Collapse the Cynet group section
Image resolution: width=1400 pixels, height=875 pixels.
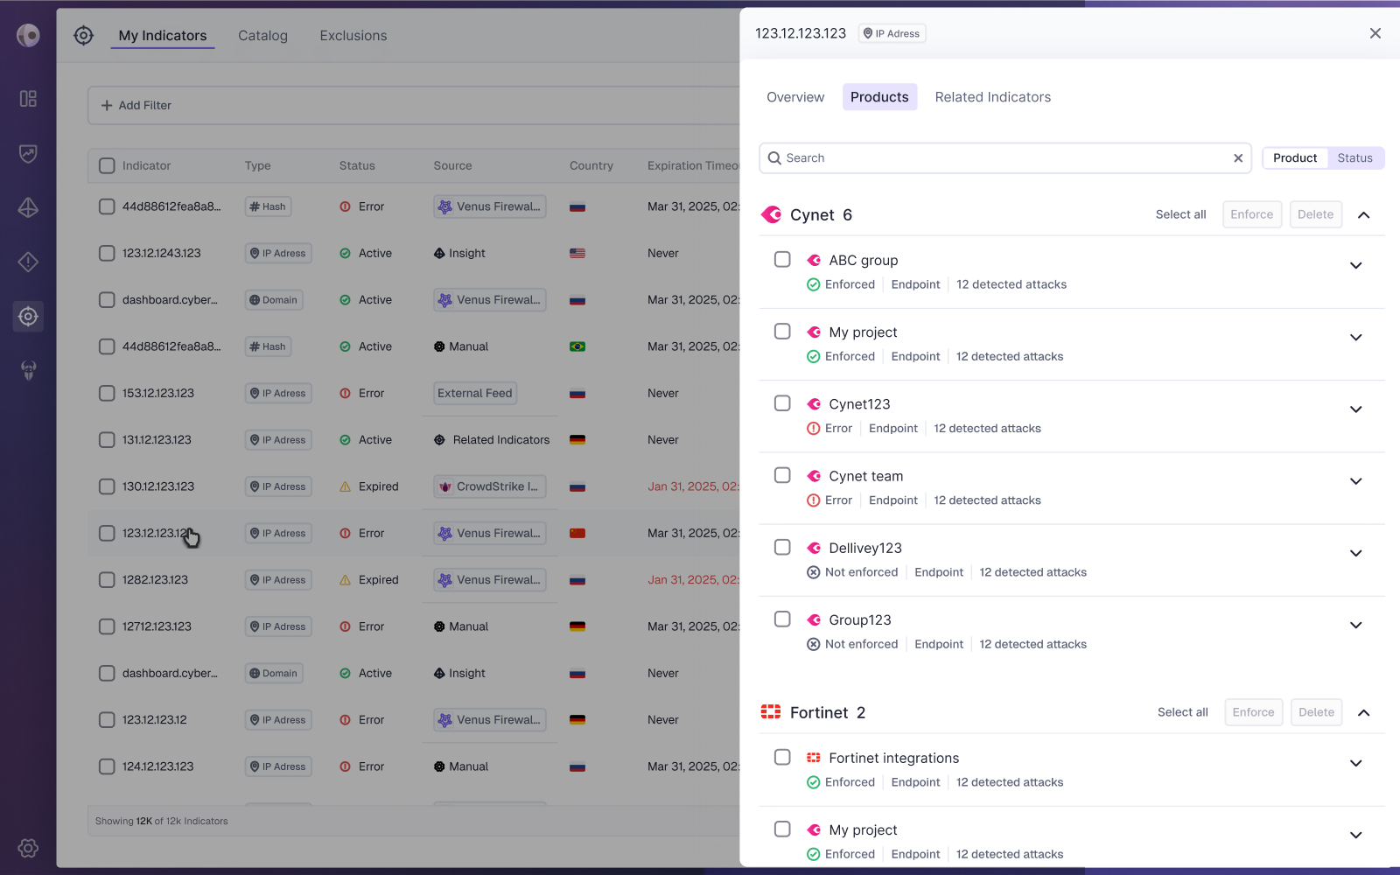(1363, 214)
